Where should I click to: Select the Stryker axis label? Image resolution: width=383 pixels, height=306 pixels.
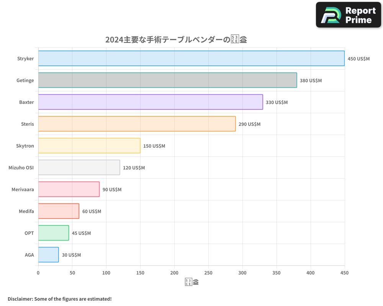25,59
